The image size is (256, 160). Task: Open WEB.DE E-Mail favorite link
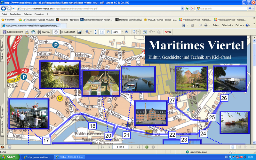(160, 20)
